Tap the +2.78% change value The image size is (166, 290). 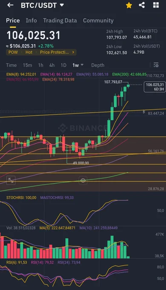(46, 46)
